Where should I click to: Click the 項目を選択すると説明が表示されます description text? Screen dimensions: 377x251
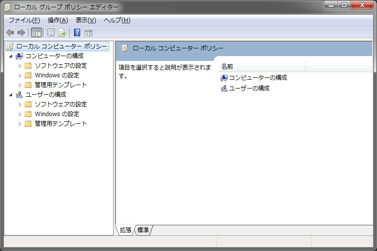[x=165, y=72]
